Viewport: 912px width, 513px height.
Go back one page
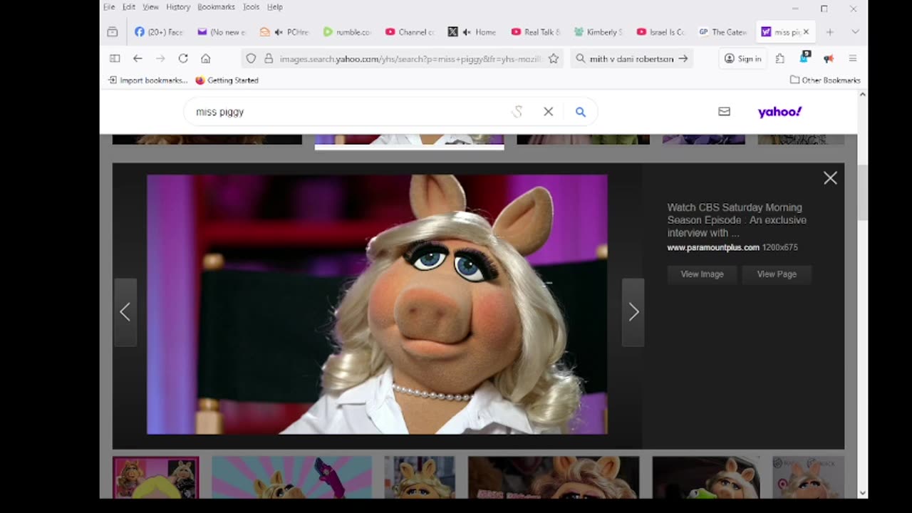tap(138, 58)
